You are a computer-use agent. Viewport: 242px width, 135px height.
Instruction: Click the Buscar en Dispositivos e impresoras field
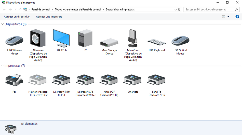[x=209, y=9]
